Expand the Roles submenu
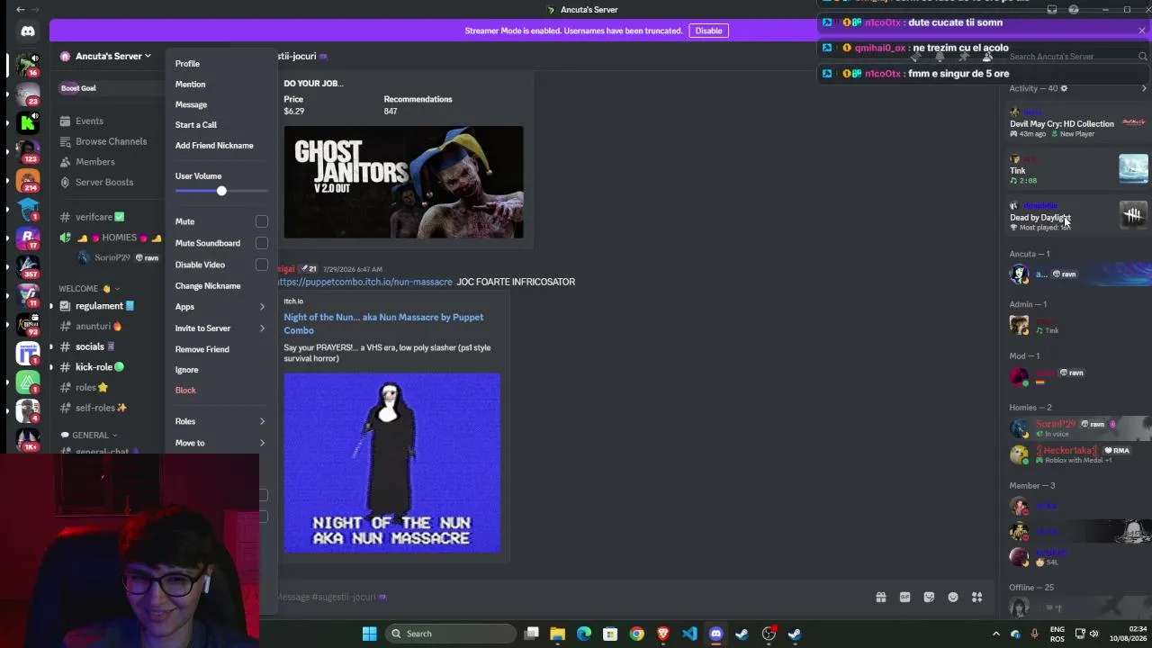This screenshot has width=1152, height=648. pyautogui.click(x=220, y=421)
